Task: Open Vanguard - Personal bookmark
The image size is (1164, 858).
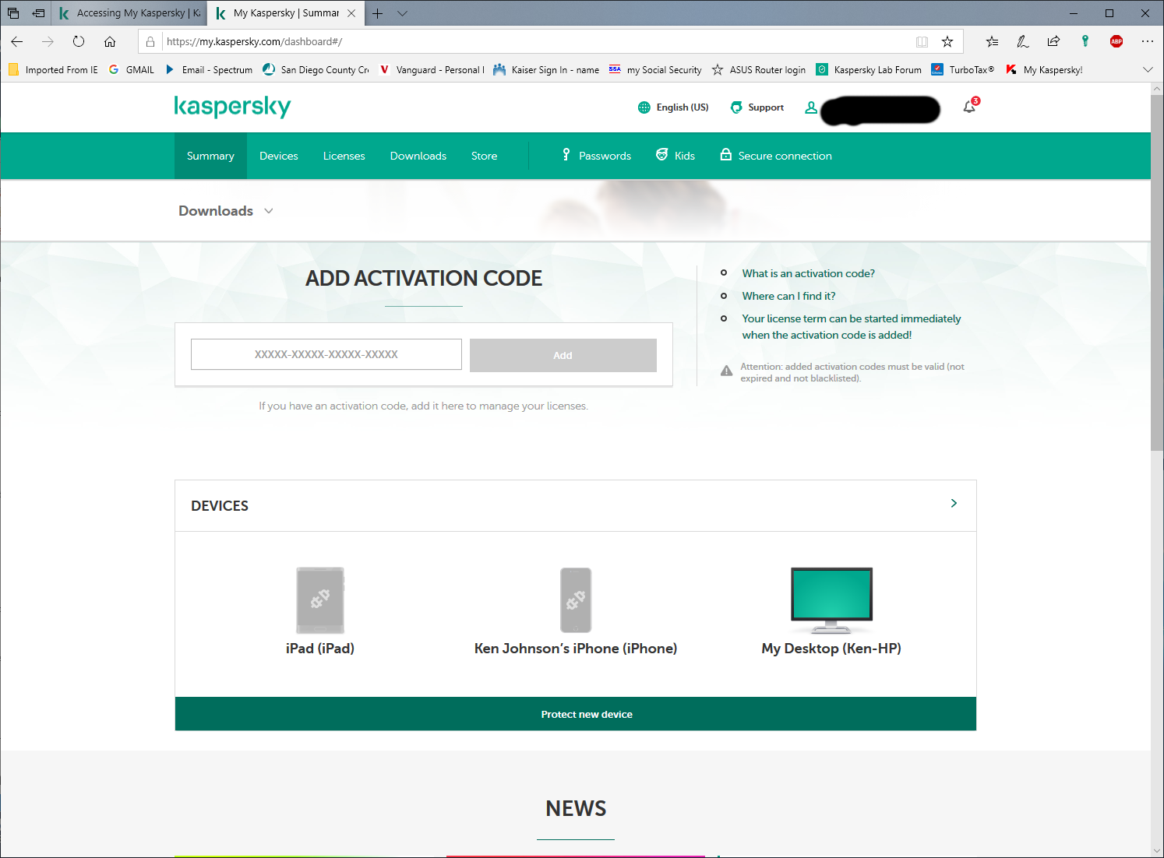Action: [432, 69]
